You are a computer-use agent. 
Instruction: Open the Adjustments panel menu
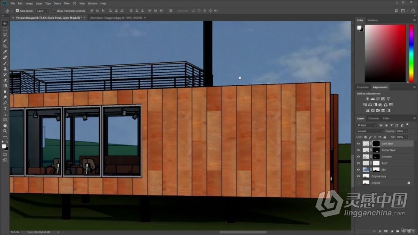tap(414, 87)
